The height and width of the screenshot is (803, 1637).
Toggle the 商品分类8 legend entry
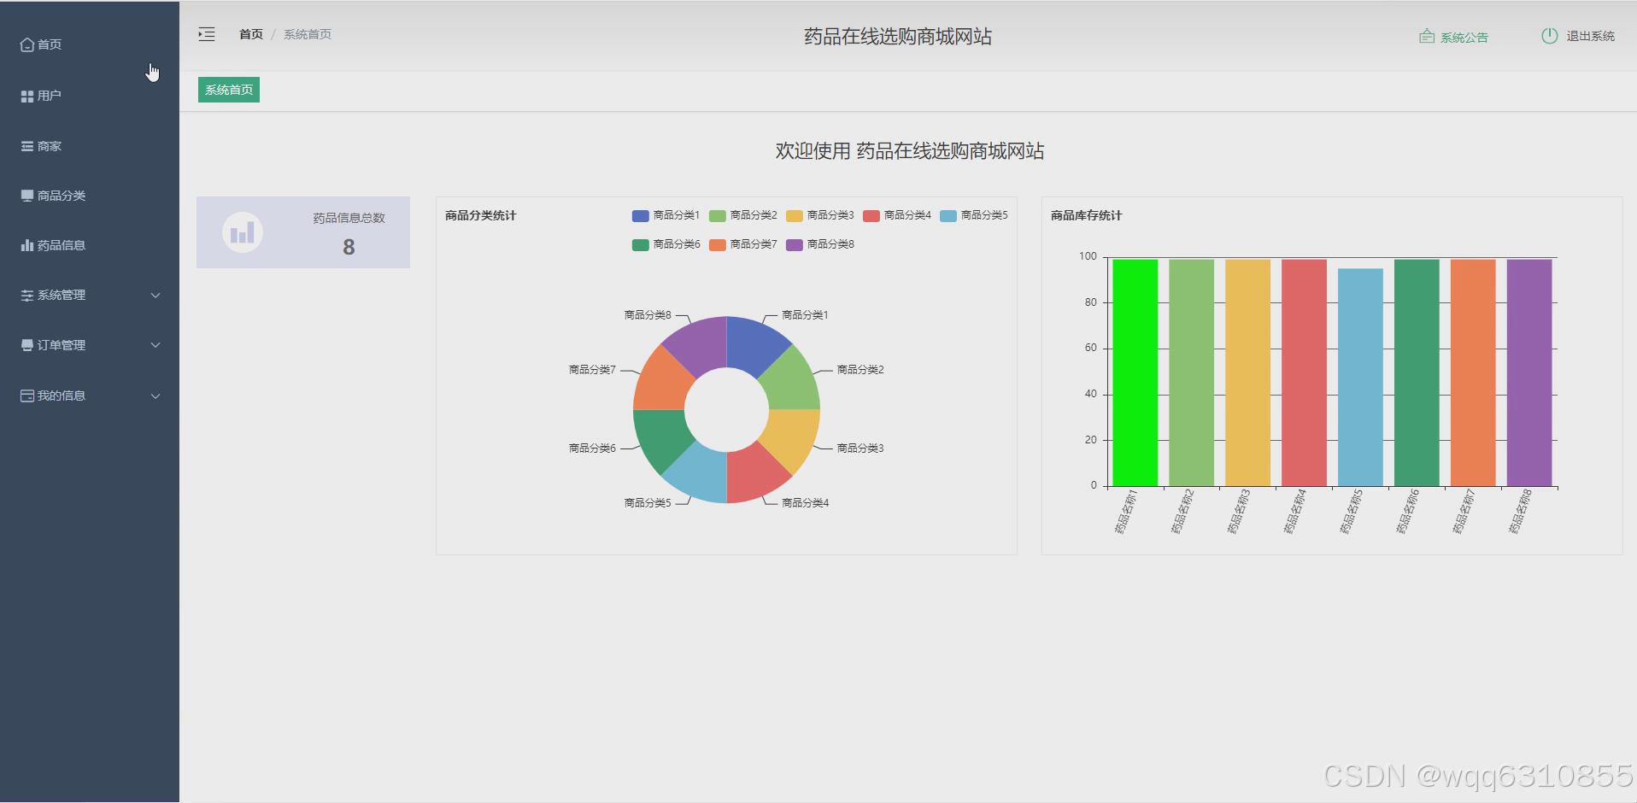[x=819, y=244]
